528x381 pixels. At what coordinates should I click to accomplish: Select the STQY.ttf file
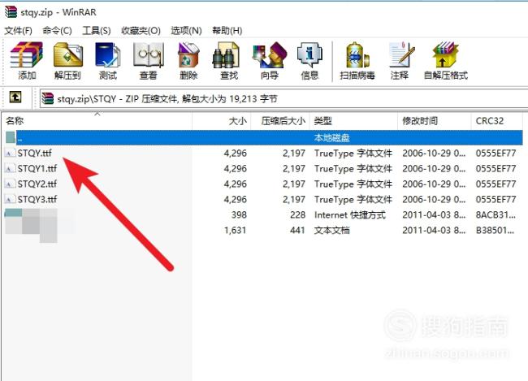click(34, 154)
